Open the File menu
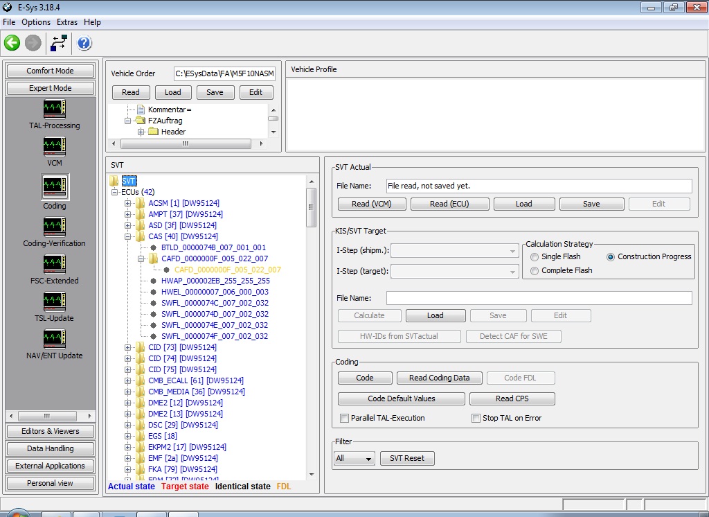The image size is (709, 517). click(9, 22)
